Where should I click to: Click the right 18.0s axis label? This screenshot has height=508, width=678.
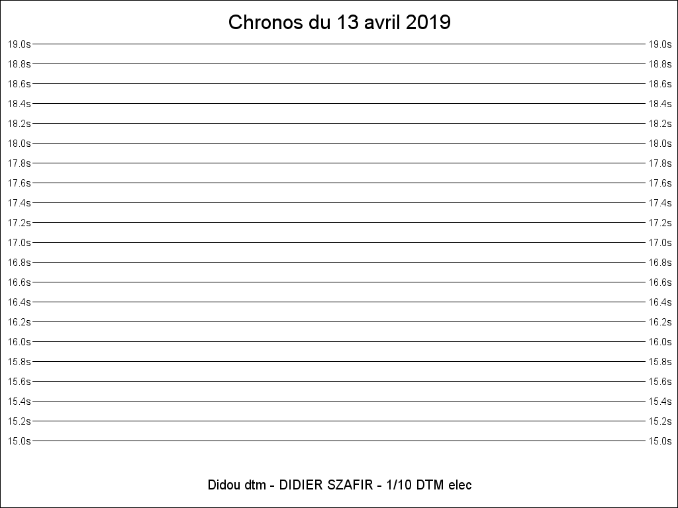660,144
